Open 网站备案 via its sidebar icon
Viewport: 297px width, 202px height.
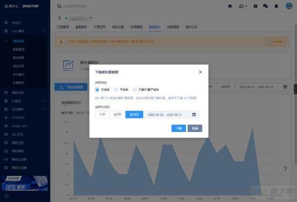pos(6,151)
